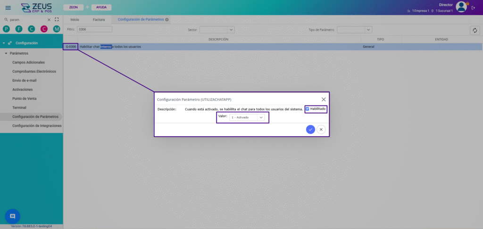Open the hamburger main menu

coord(8,8)
